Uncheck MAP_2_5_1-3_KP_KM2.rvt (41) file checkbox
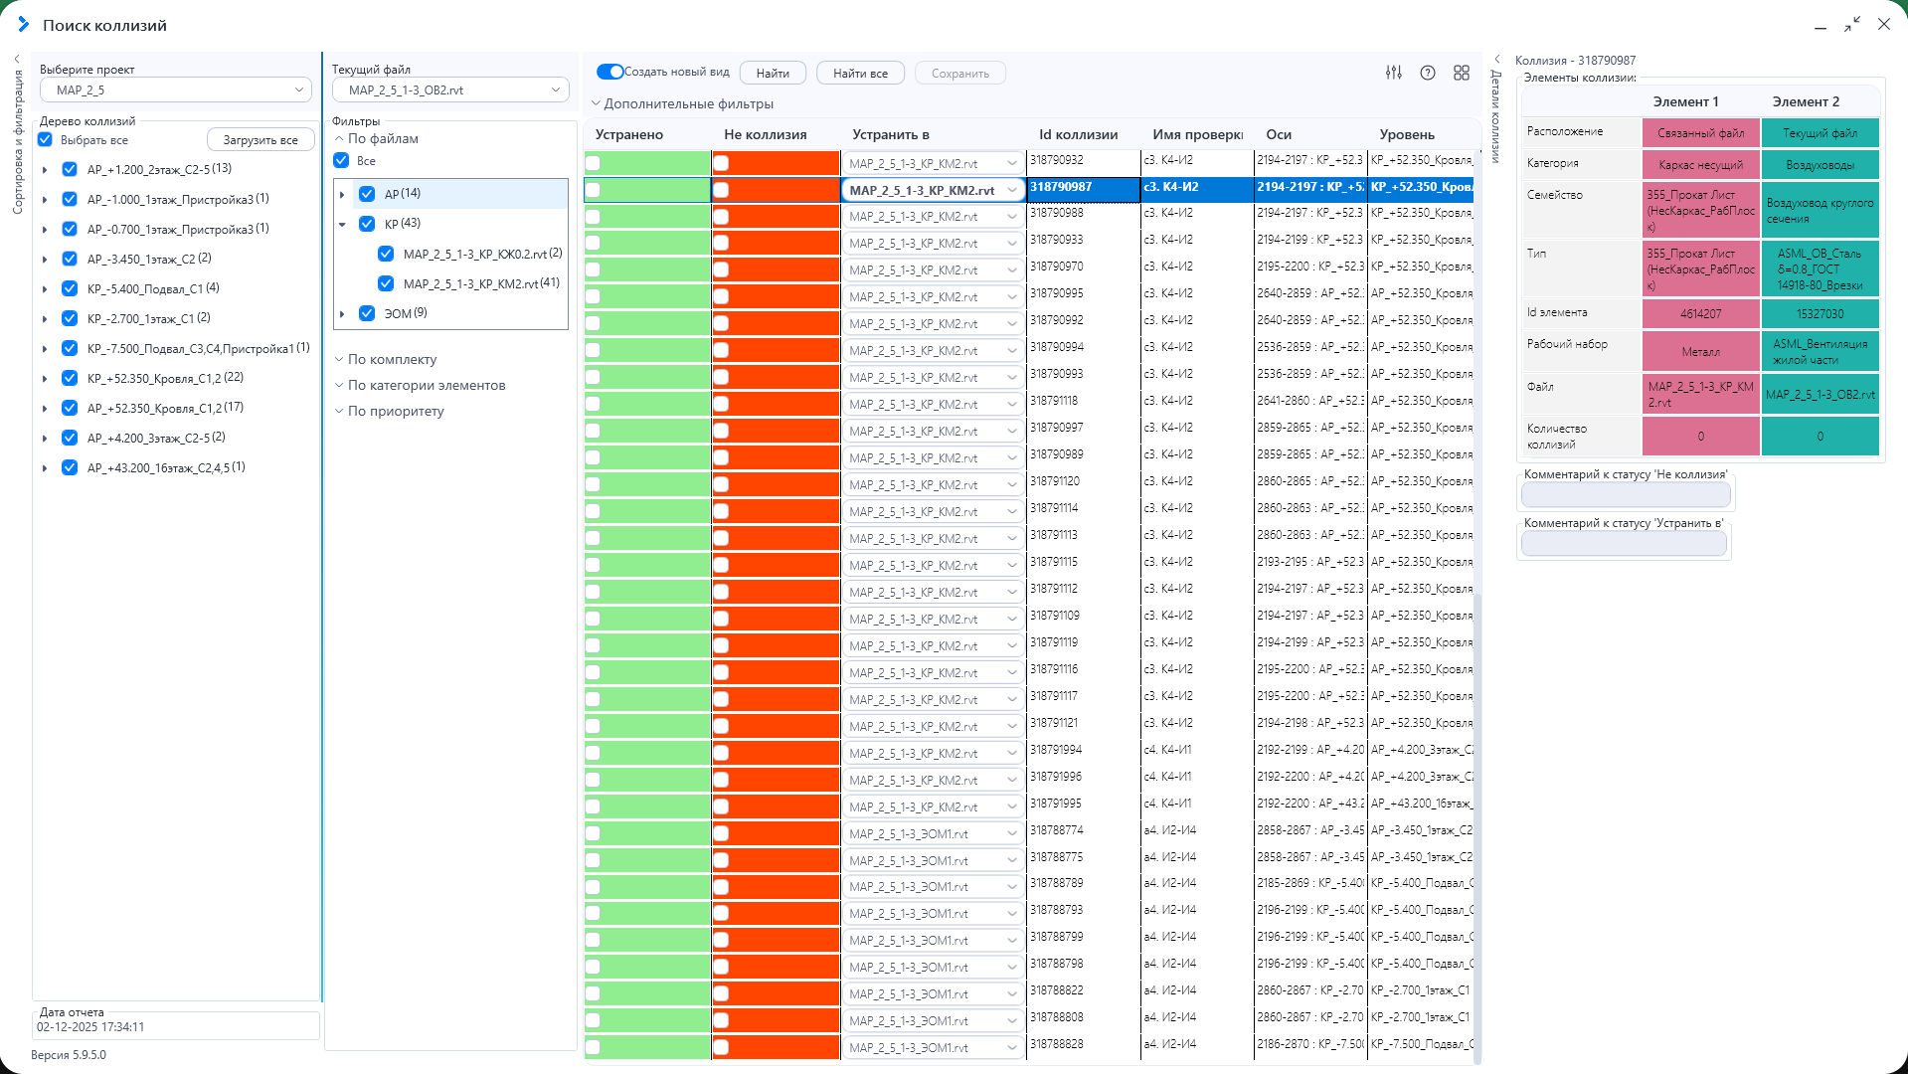This screenshot has width=1908, height=1074. [386, 283]
